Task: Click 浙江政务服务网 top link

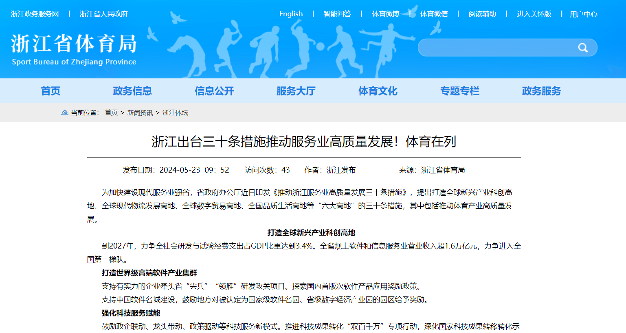Action: (35, 14)
